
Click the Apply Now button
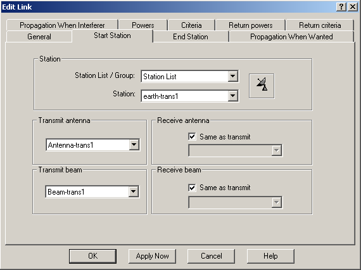[152, 256]
